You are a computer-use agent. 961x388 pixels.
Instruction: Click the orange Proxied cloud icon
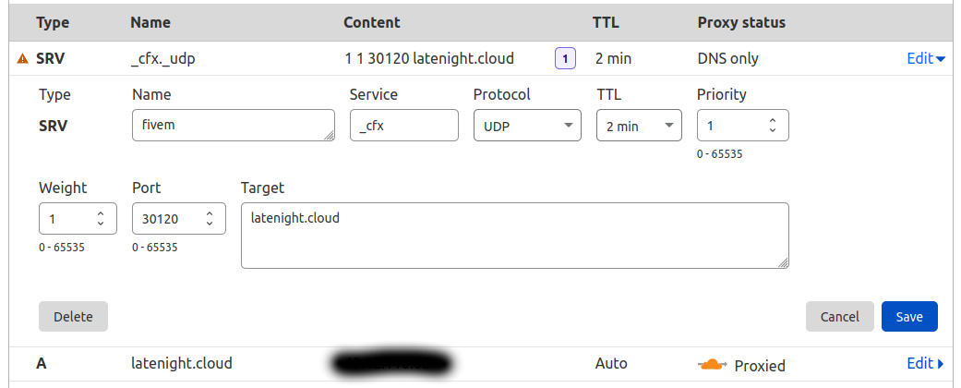pos(712,364)
